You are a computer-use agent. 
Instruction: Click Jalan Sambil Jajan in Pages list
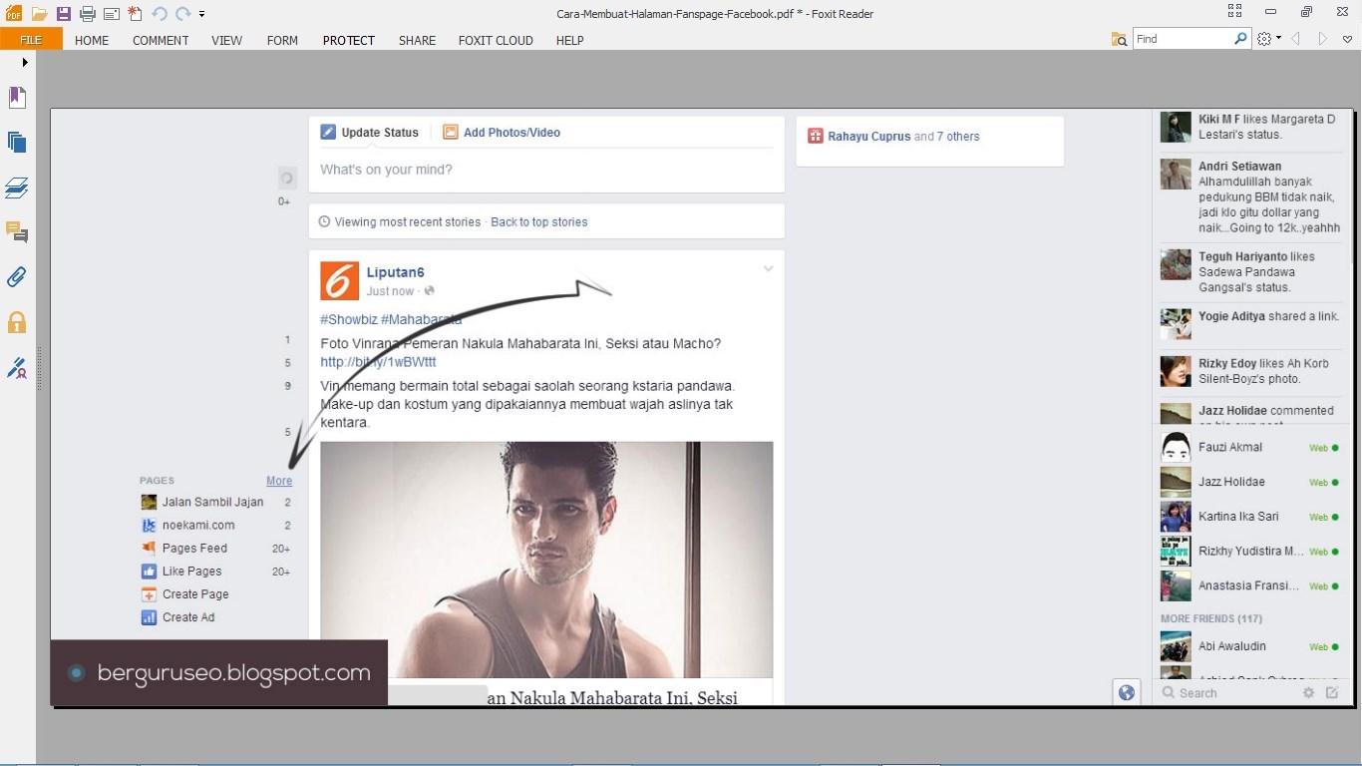[213, 503]
